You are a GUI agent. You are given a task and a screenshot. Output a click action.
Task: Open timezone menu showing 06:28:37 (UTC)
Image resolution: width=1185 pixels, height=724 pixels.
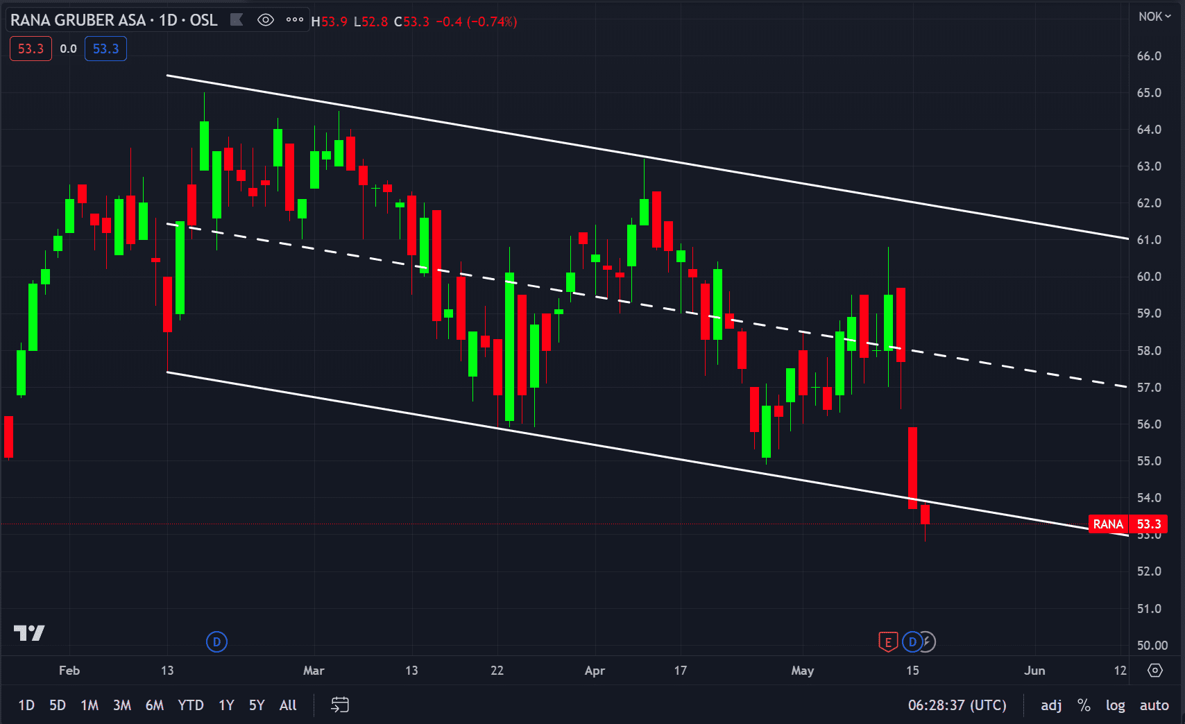(957, 705)
